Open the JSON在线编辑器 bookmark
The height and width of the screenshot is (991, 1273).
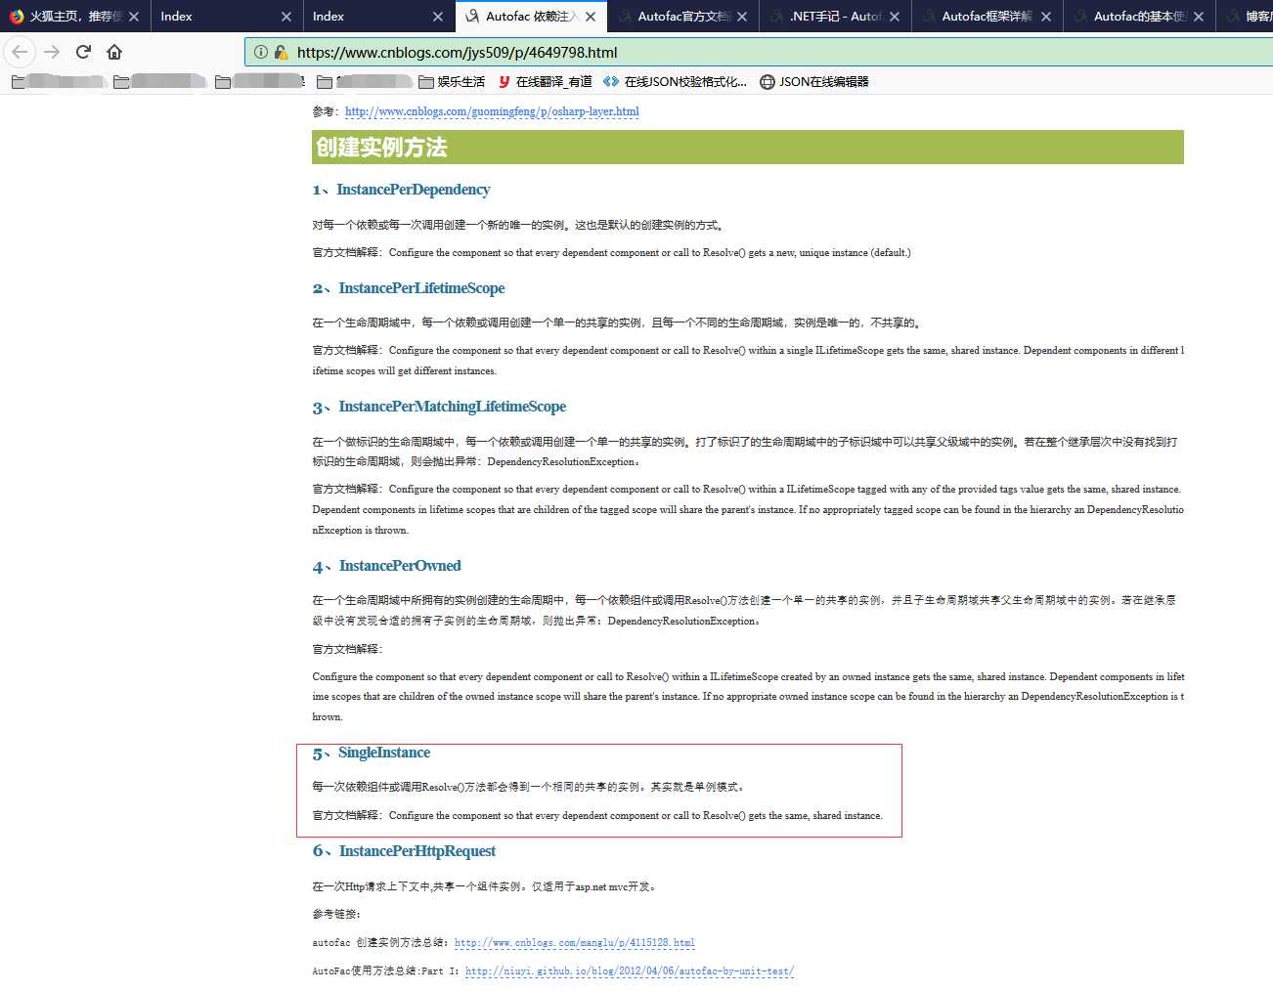point(814,82)
